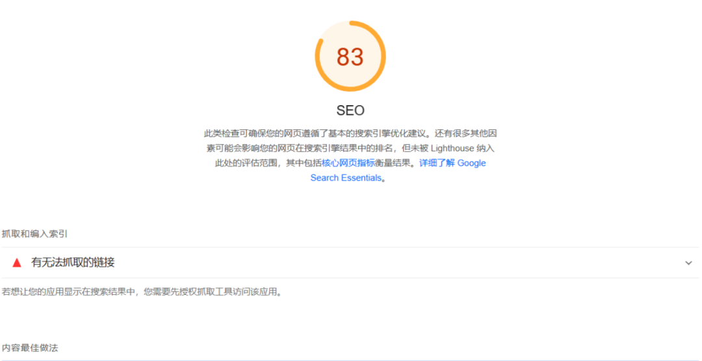Click the 抓取和编入索引 section heading
This screenshot has height=361, width=702.
pos(35,234)
